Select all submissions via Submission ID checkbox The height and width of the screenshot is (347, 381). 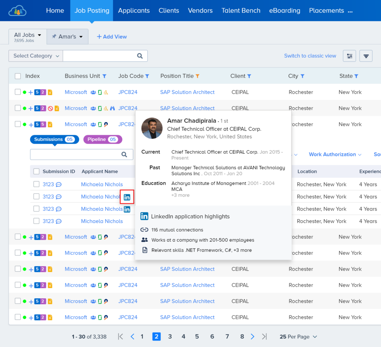(36, 171)
